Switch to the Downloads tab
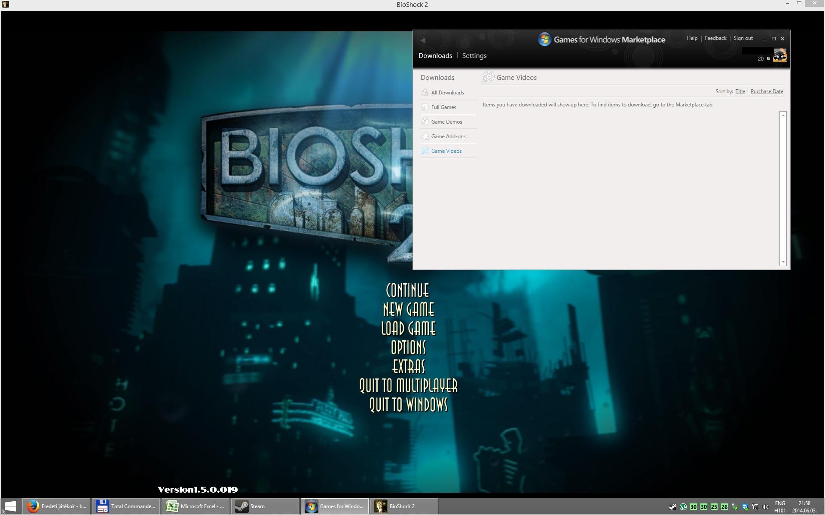This screenshot has height=515, width=825. 435,56
